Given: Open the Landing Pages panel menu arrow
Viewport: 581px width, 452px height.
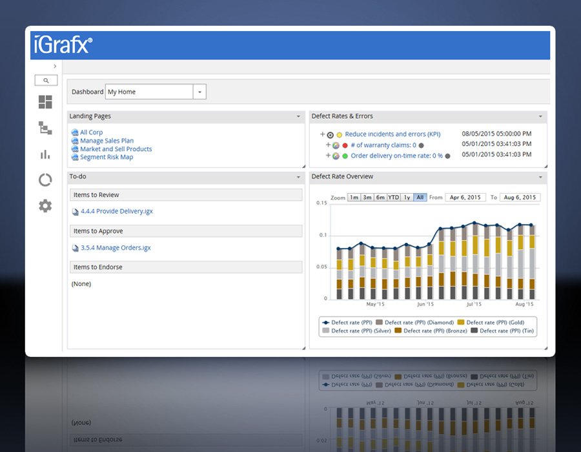Looking at the screenshot, I should 298,116.
